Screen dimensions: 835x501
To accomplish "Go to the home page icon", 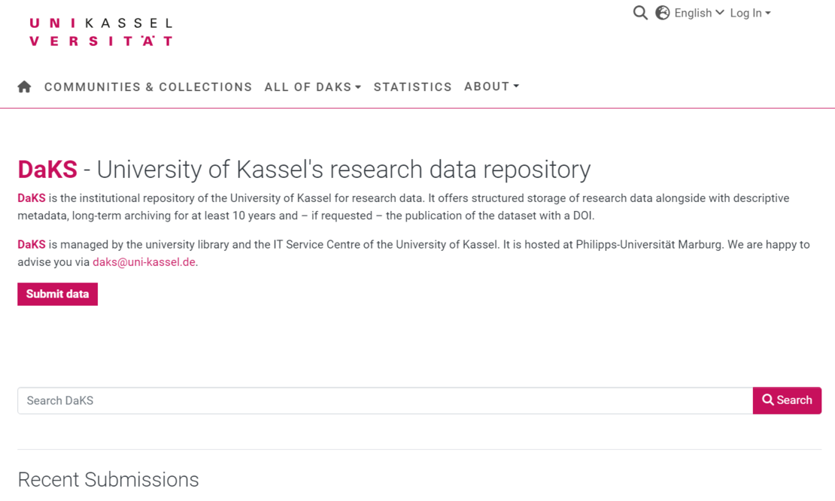I will tap(24, 87).
